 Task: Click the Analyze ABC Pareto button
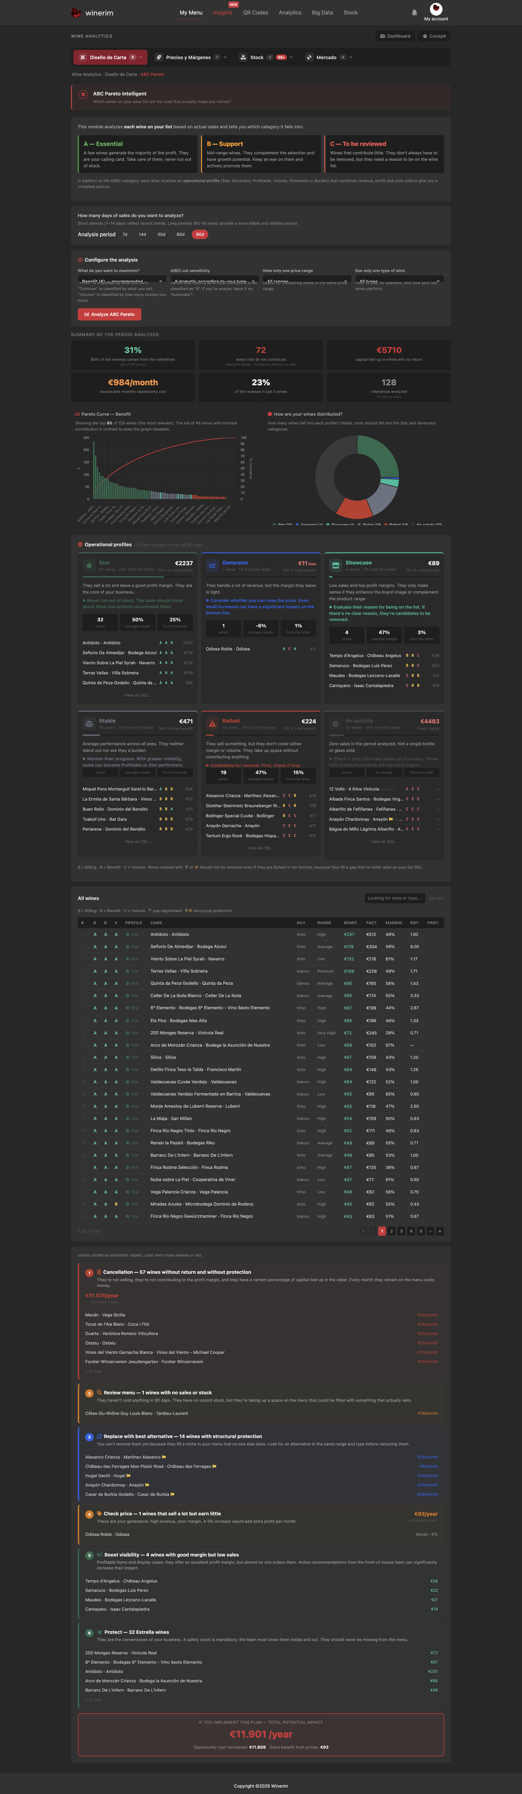tap(109, 314)
